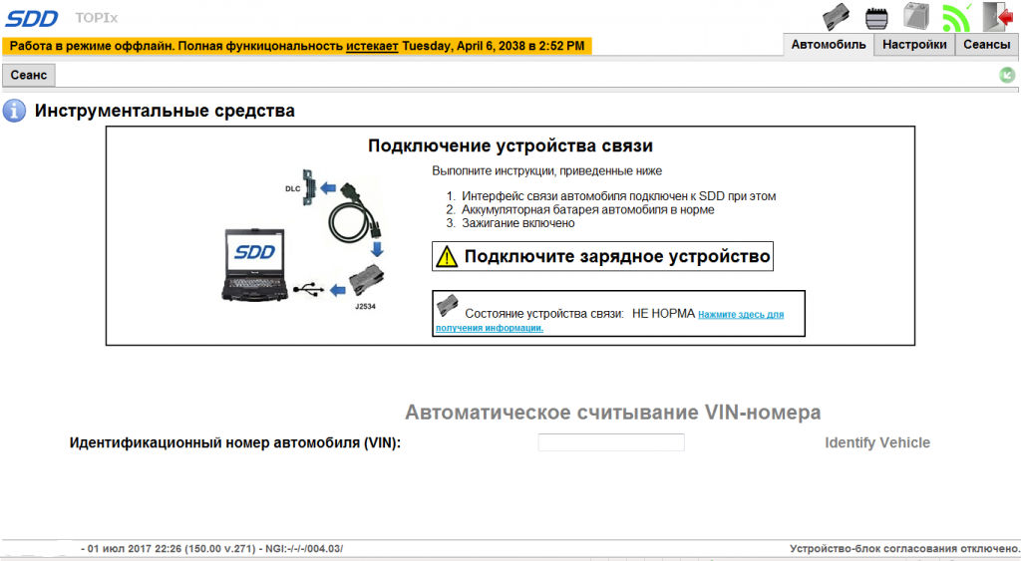Screen dimensions: 1021x561
Task: Click the 'Инструментальные средства' heading
Action: click(165, 111)
